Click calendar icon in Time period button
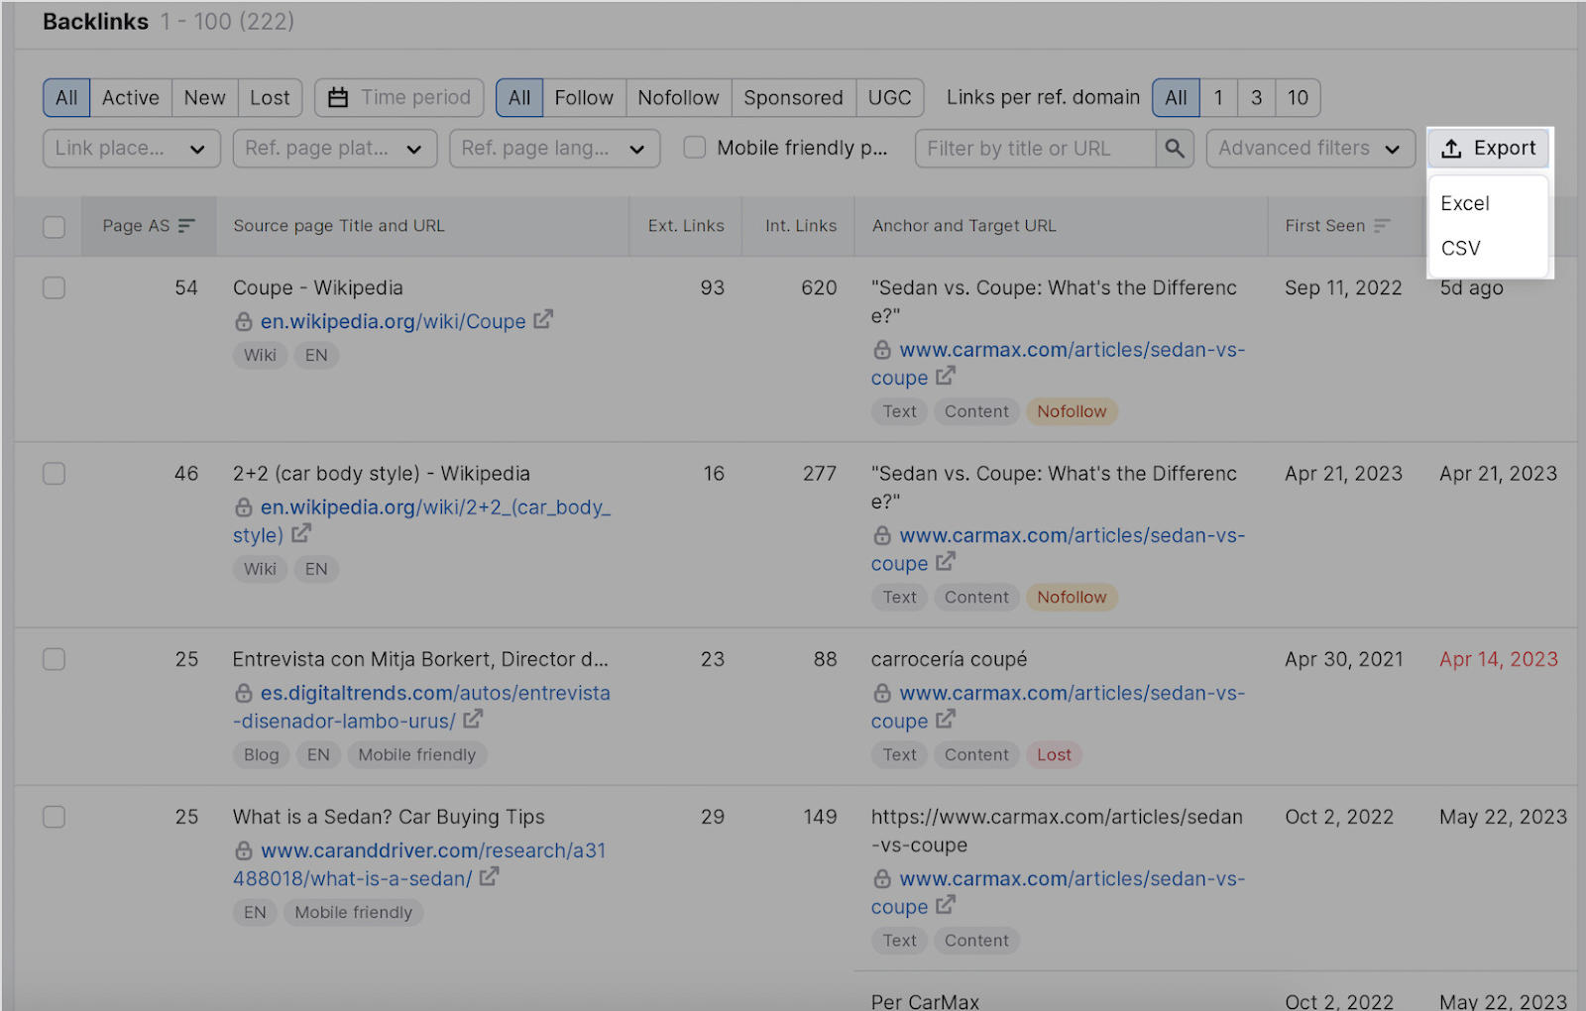This screenshot has height=1011, width=1586. 338,98
